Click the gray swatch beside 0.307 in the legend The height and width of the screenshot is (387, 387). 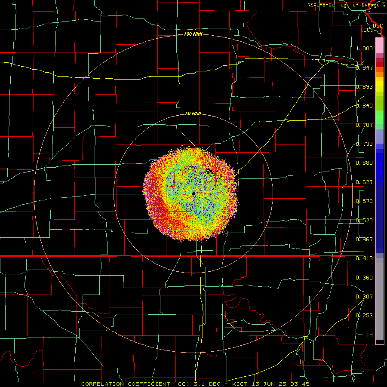380,299
